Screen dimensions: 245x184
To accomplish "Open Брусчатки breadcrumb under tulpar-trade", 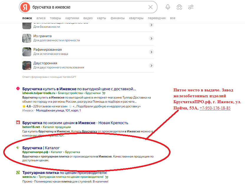I will [93, 93].
